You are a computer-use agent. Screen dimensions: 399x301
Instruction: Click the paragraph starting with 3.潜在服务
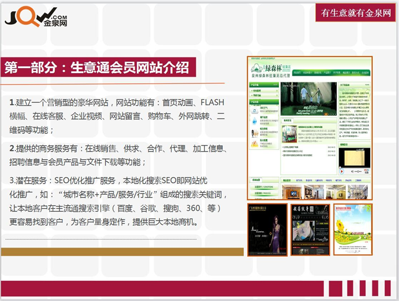point(116,201)
